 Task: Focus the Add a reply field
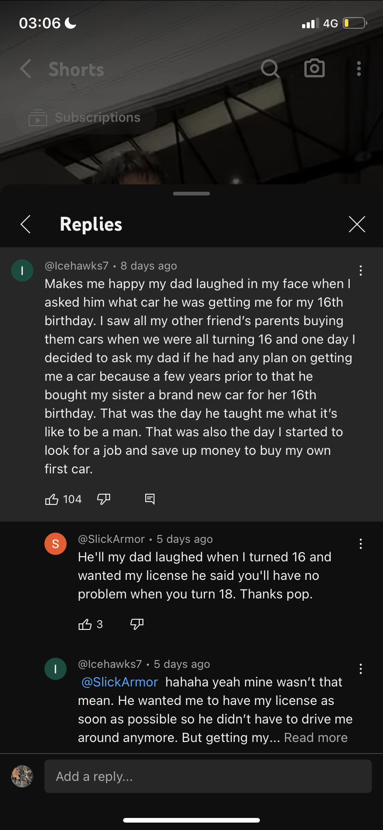pyautogui.click(x=208, y=776)
